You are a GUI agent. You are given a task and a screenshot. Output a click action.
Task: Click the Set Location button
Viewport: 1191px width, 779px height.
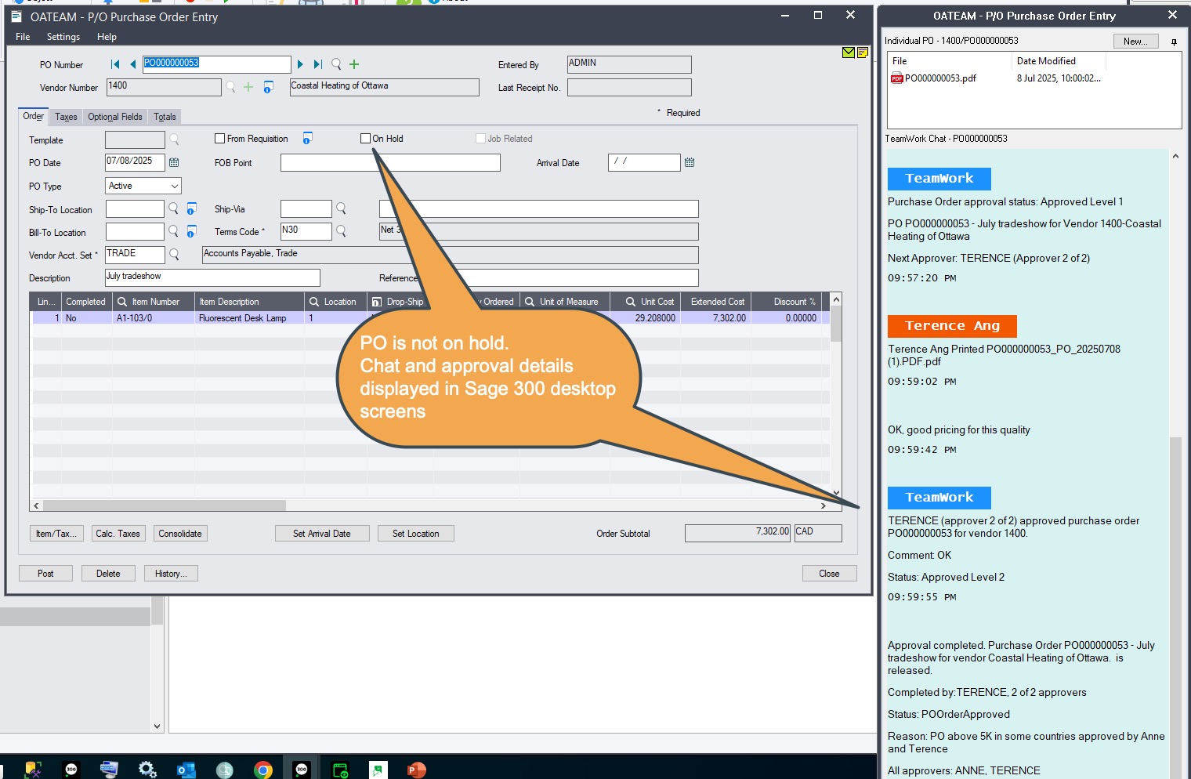(x=416, y=534)
